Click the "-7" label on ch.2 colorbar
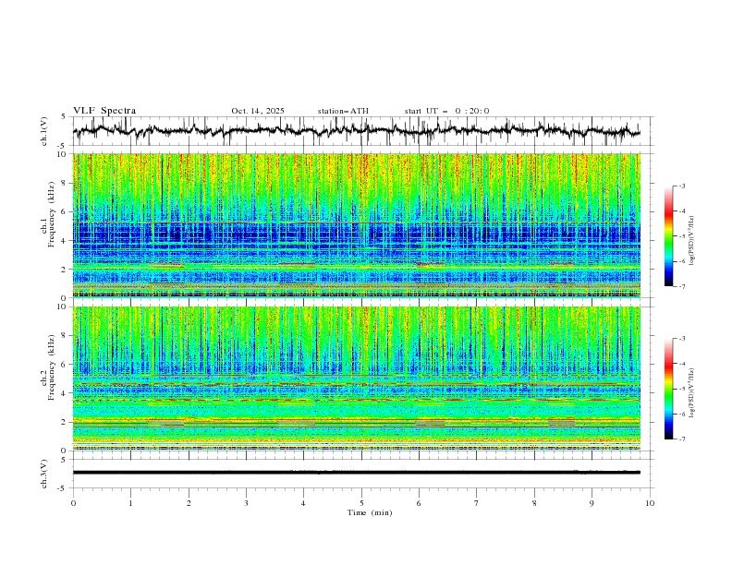The height and width of the screenshot is (565, 732). coord(682,439)
